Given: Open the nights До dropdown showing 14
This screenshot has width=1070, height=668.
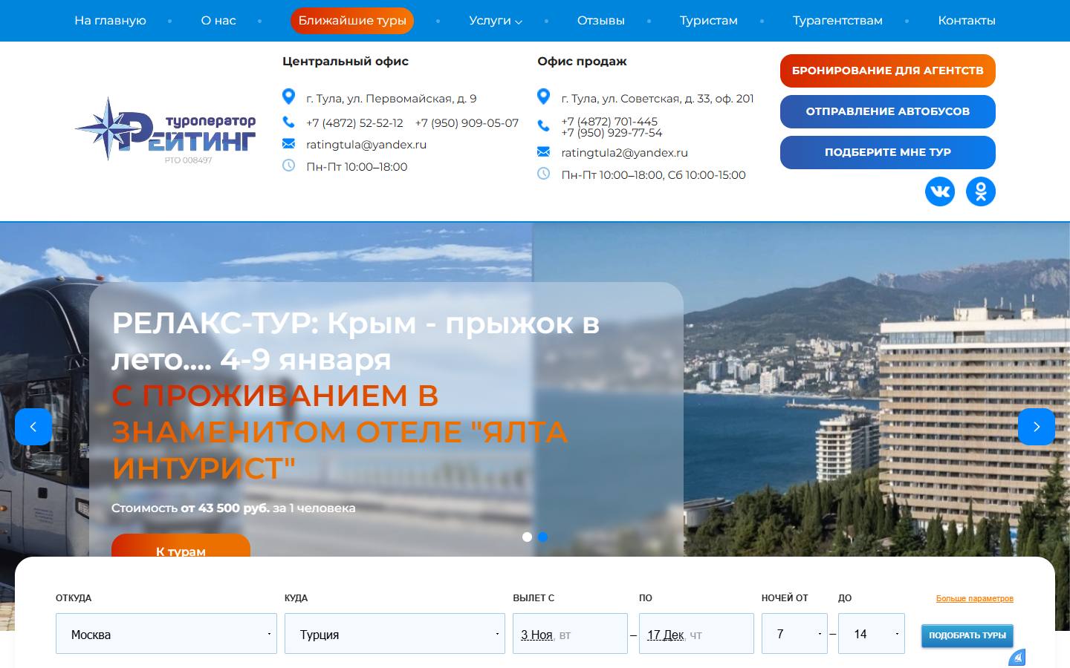Looking at the screenshot, I should tap(872, 634).
